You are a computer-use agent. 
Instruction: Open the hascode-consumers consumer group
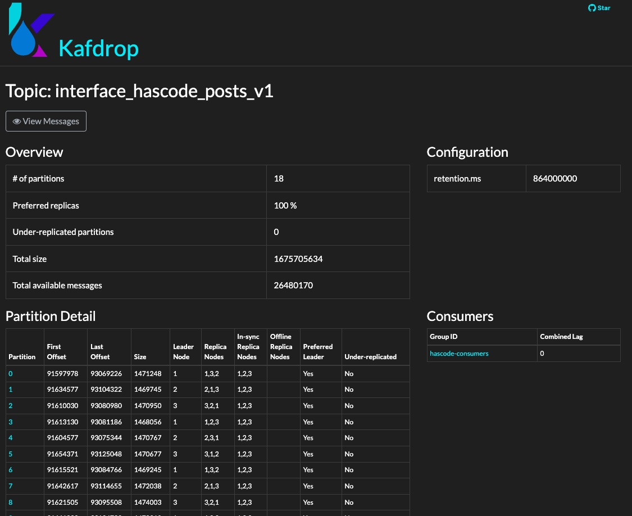tap(459, 354)
